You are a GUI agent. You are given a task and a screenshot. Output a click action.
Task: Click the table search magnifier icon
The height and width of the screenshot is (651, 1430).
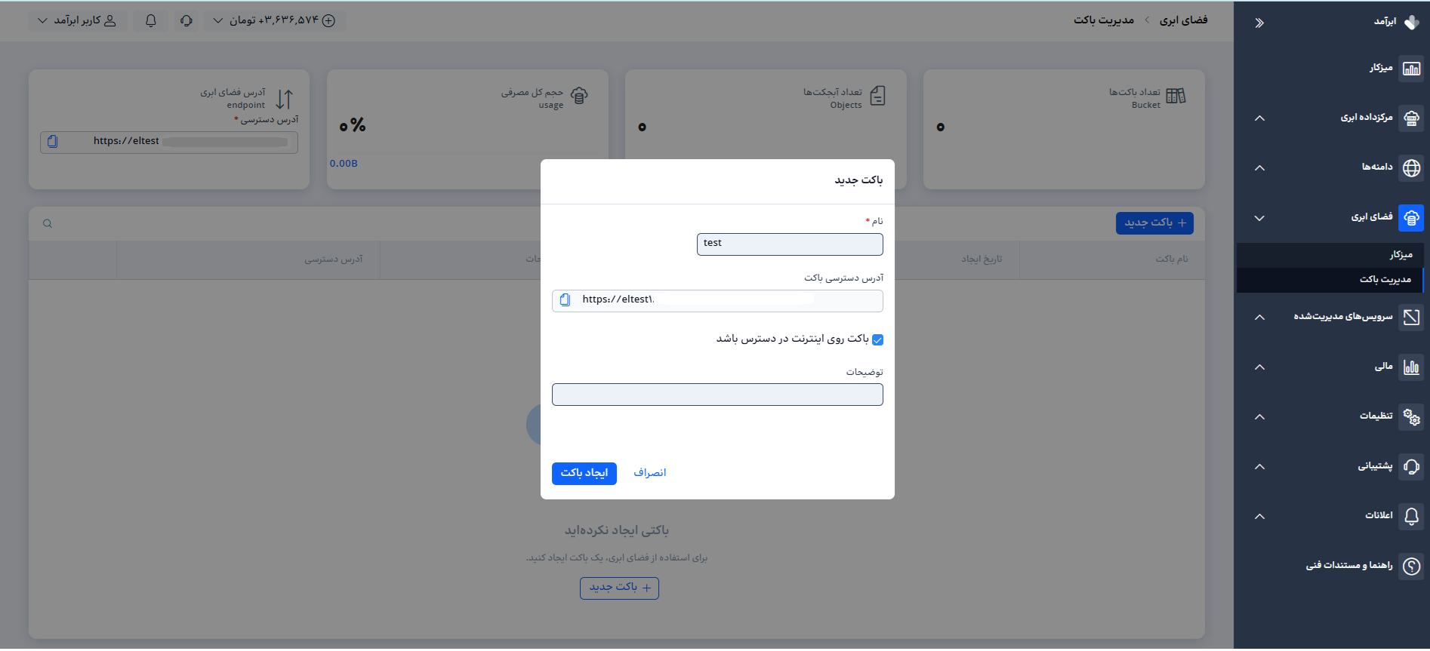(x=48, y=224)
